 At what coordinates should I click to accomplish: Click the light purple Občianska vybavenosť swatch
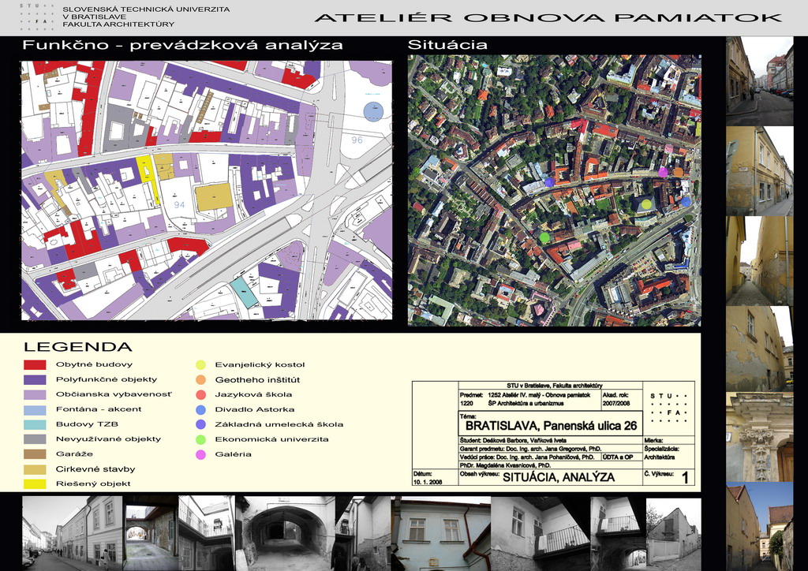point(35,394)
